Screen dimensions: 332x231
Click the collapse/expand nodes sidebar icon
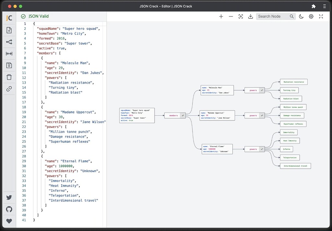click(x=9, y=53)
